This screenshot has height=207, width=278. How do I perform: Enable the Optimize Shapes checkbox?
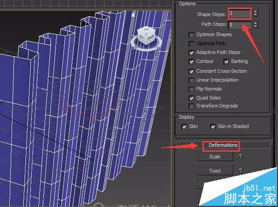[191, 35]
